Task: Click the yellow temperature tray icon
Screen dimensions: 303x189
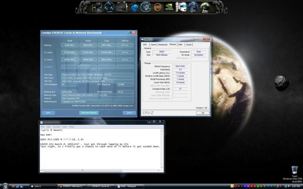Action: tap(232, 186)
